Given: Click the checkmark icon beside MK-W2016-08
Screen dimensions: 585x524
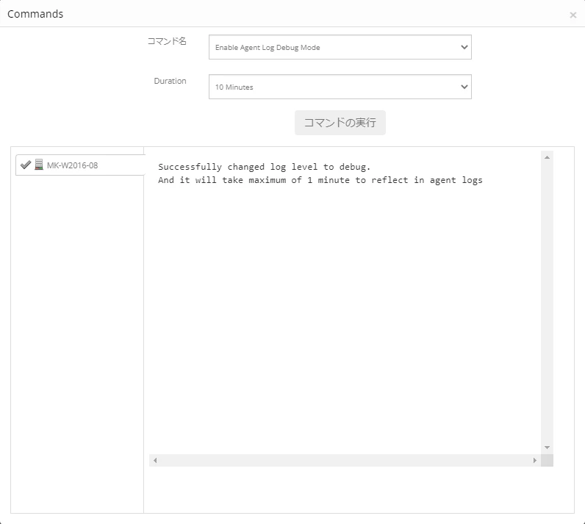Looking at the screenshot, I should (26, 165).
